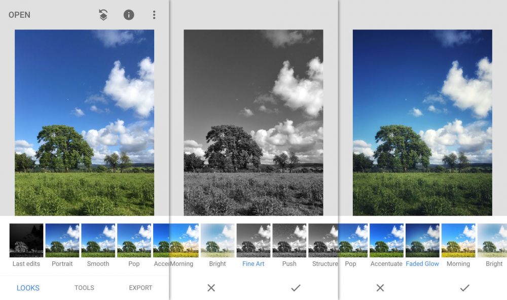Open the EXPORT tab

139,287
